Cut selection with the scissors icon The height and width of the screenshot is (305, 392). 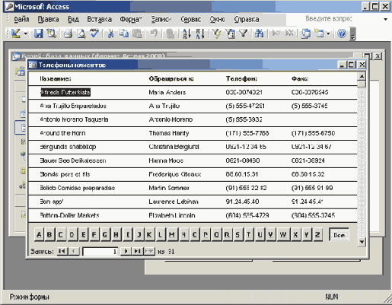pos(110,33)
